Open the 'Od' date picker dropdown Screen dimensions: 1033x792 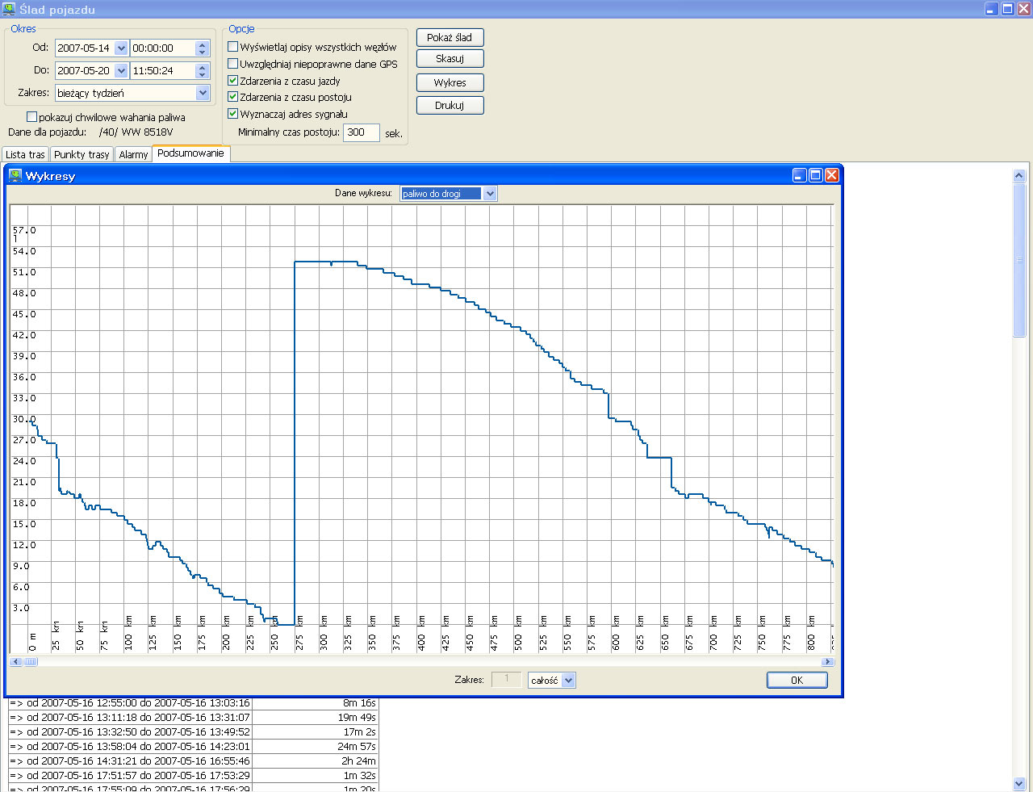tap(121, 48)
